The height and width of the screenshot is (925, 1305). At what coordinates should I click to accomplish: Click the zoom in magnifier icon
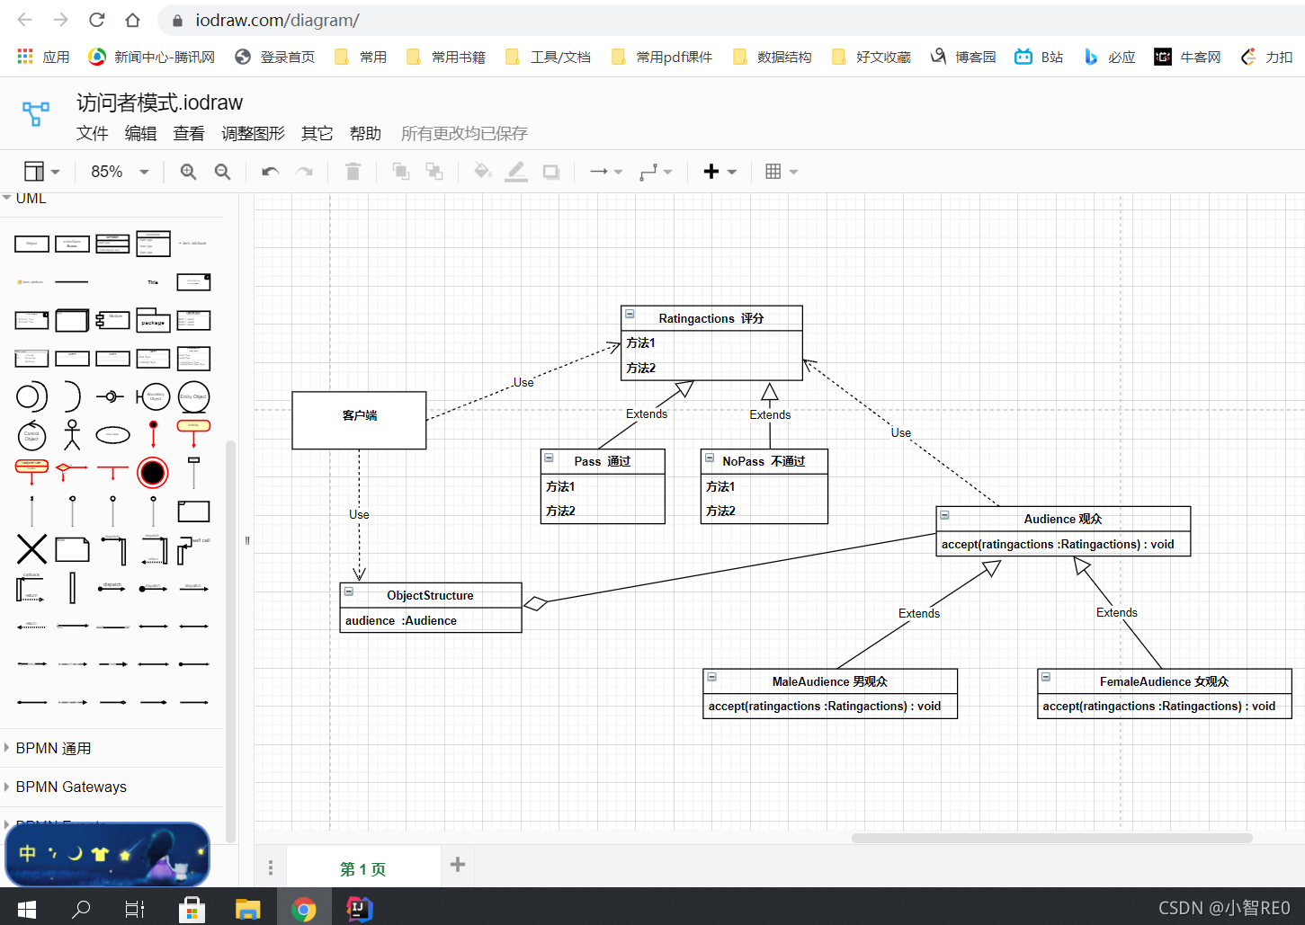tap(188, 172)
